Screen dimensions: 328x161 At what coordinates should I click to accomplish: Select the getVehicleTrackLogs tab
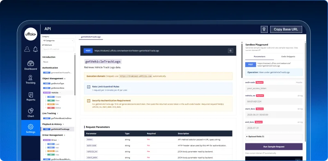(91, 37)
